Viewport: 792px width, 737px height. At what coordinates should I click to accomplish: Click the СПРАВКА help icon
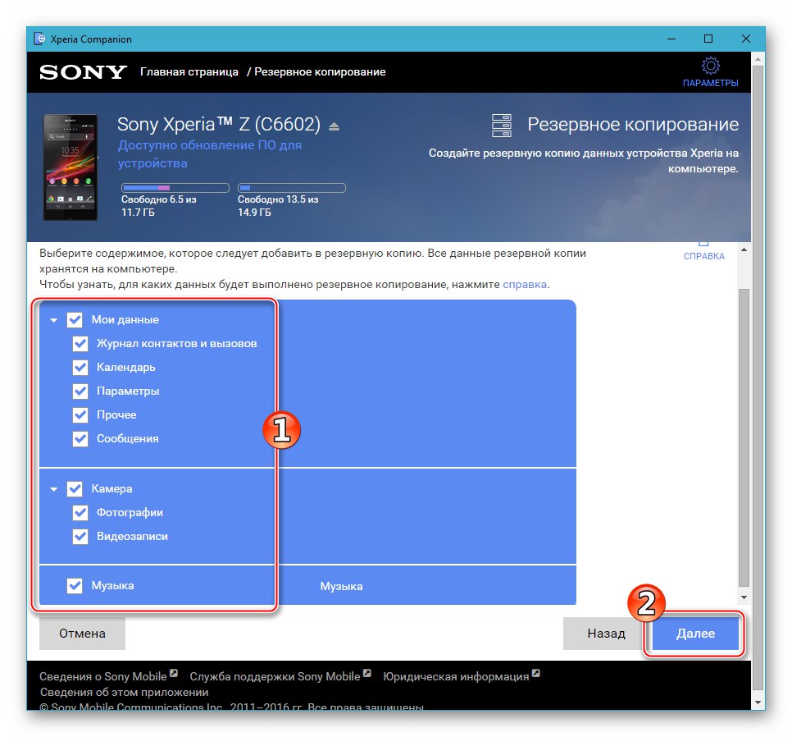coord(703,244)
